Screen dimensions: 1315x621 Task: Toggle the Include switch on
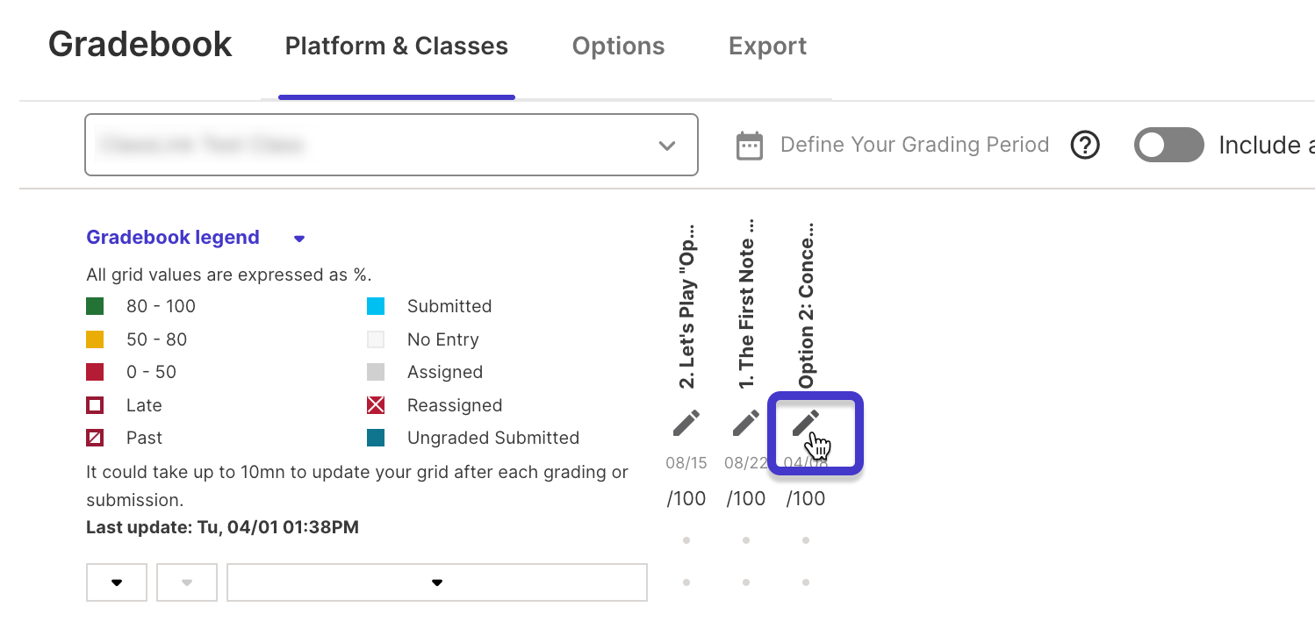pos(1168,146)
